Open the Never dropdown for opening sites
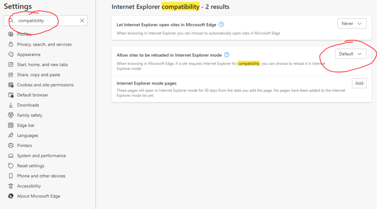The image size is (377, 209). pos(352,24)
